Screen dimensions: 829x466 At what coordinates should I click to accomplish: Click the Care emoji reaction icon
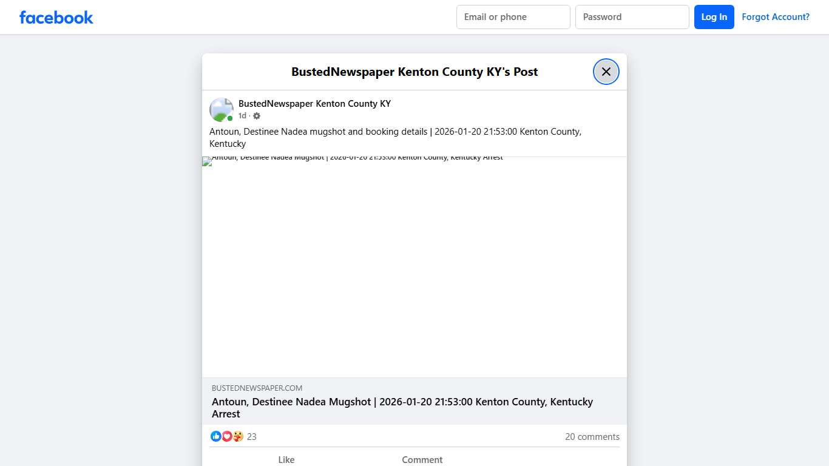click(238, 436)
